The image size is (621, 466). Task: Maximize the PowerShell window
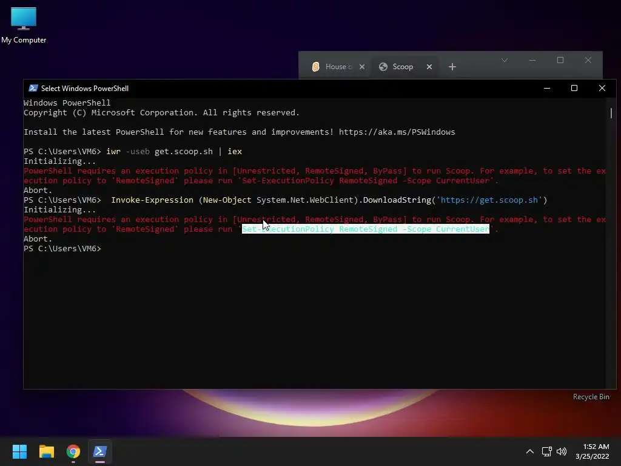point(574,89)
